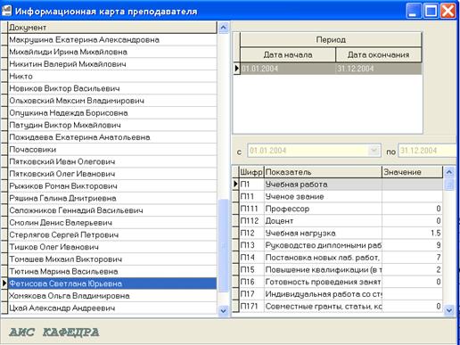Click the teacher list scrollbar thumb
Image resolution: width=460 pixels, height=345 pixels.
[223, 245]
